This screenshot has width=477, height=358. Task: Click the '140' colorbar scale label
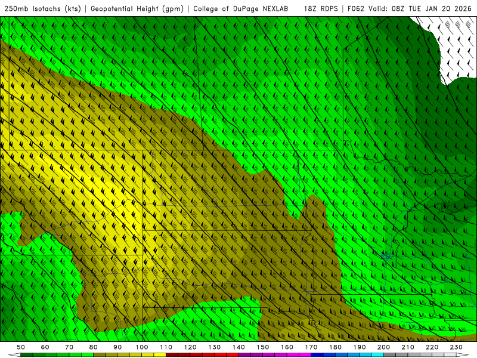tap(239, 347)
